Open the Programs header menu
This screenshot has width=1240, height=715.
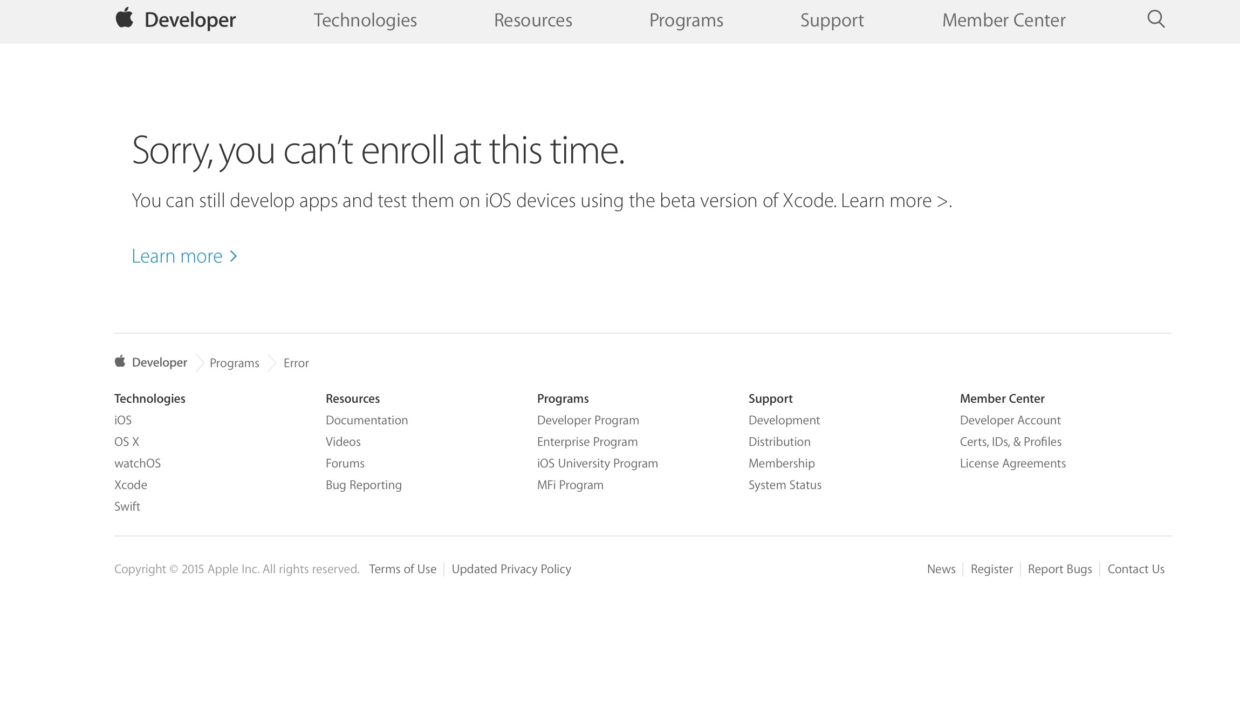click(686, 20)
